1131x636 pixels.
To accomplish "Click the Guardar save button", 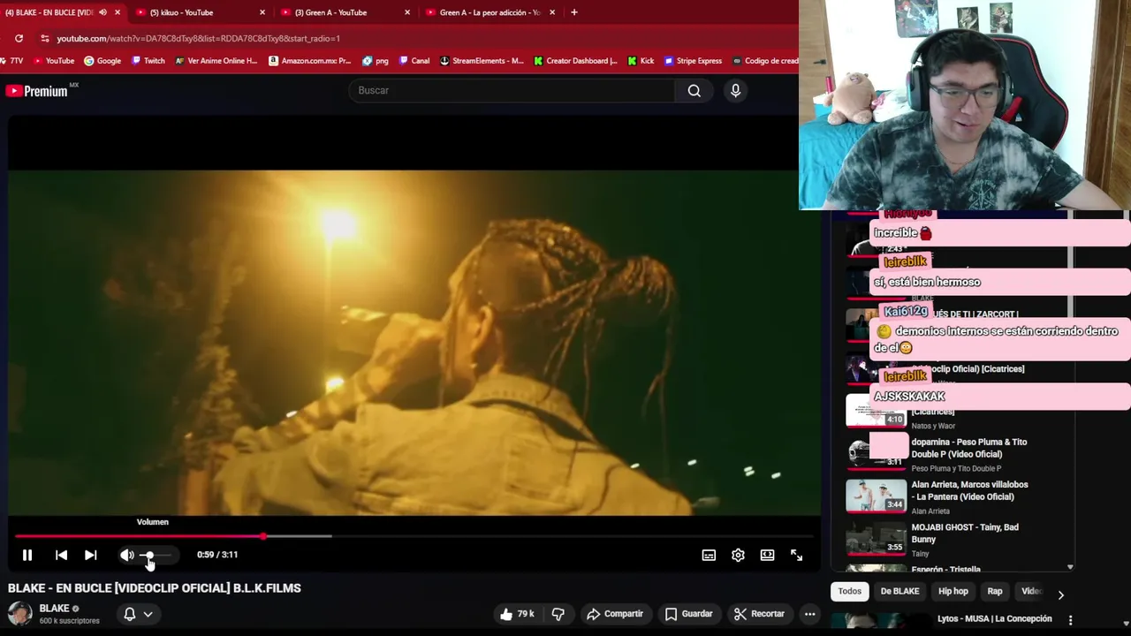I will pyautogui.click(x=688, y=614).
